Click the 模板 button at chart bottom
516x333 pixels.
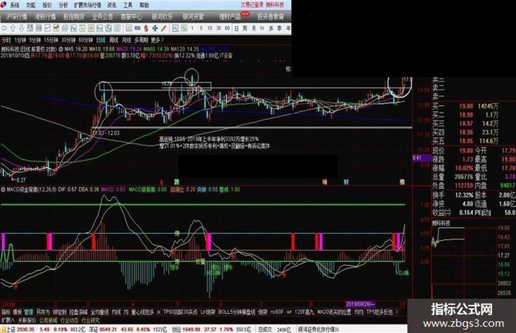click(x=17, y=312)
